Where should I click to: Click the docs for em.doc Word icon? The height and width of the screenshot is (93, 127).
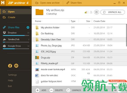[37, 75]
